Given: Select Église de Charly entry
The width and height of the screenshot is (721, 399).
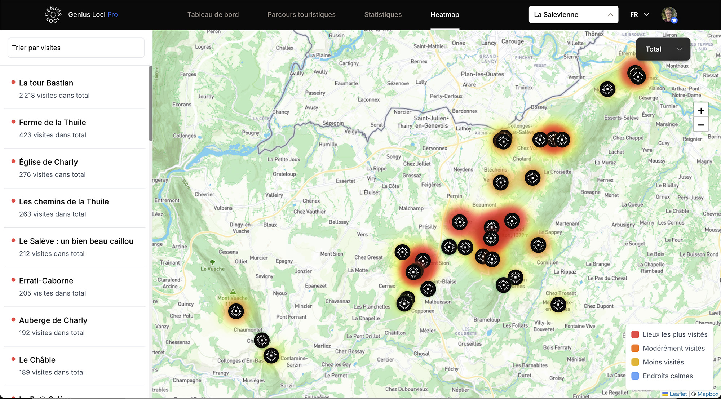Looking at the screenshot, I should tap(75, 168).
